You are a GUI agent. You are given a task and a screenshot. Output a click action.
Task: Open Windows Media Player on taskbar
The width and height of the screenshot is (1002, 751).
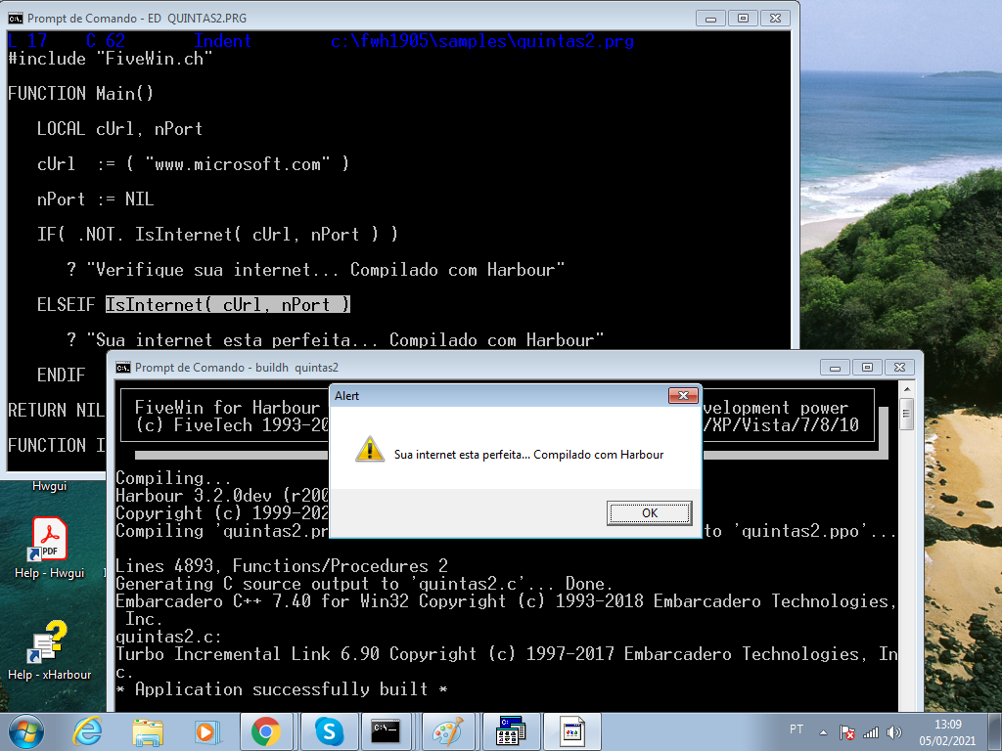206,731
